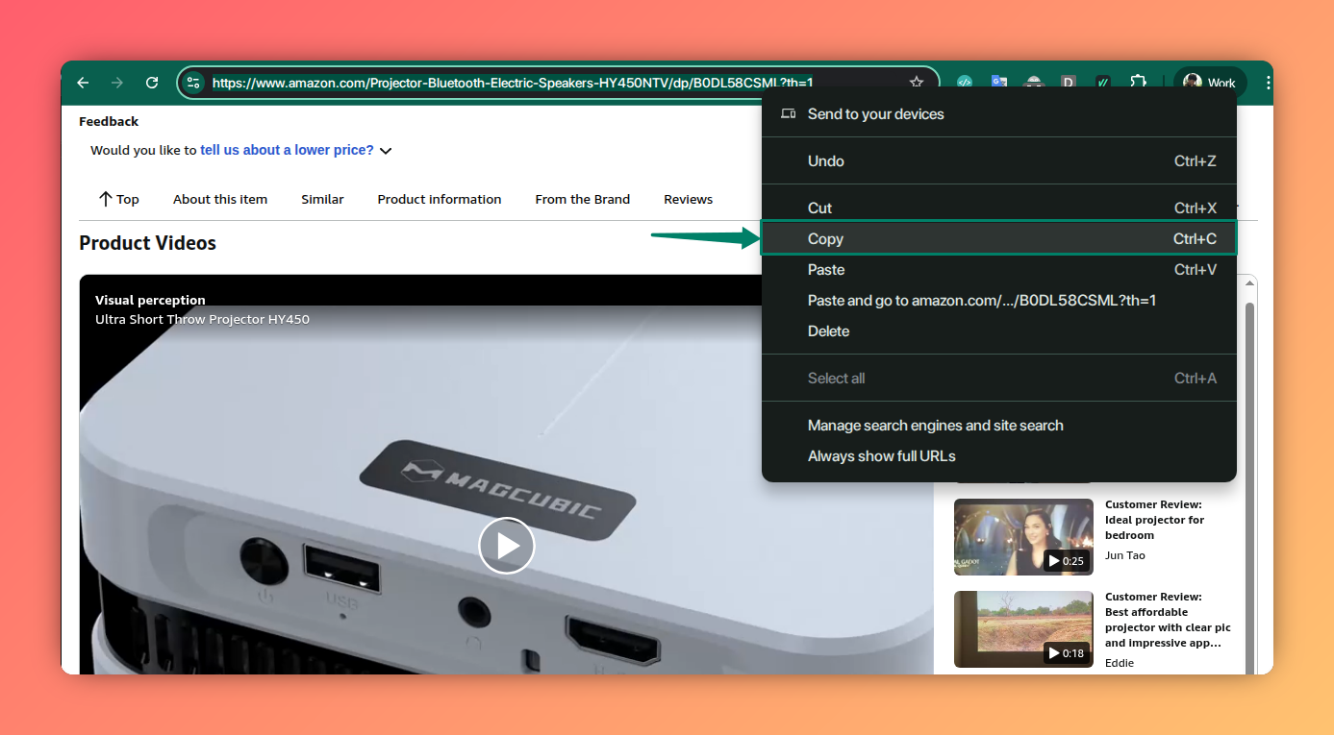Viewport: 1334px width, 735px height.
Task: Click the Product Videos heading
Action: (x=147, y=243)
